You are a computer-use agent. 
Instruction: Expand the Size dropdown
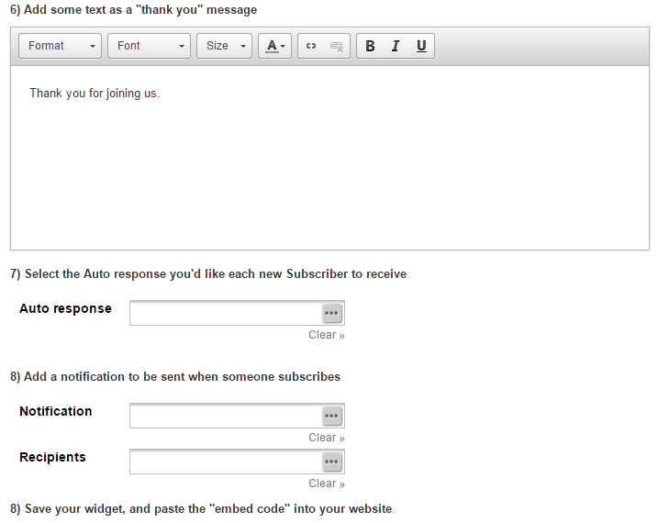tap(224, 46)
